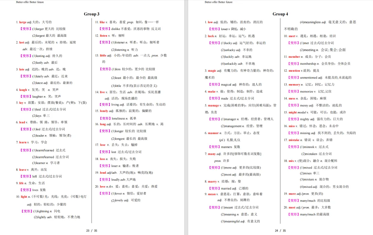This screenshot has height=235, width=373.
Task: Click the "Group 3" page heading
Action: point(92,14)
